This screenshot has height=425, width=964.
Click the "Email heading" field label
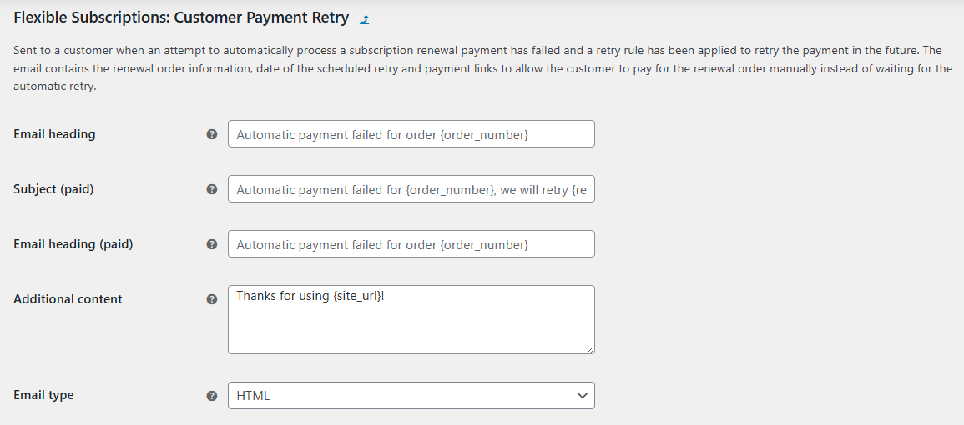coord(54,134)
